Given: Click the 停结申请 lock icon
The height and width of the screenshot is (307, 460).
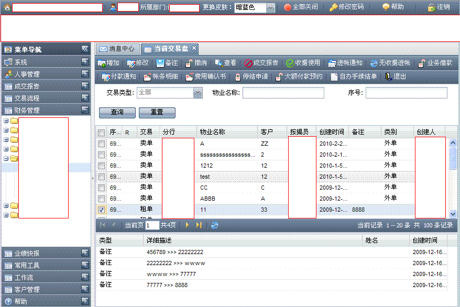Looking at the screenshot, I should (x=238, y=76).
